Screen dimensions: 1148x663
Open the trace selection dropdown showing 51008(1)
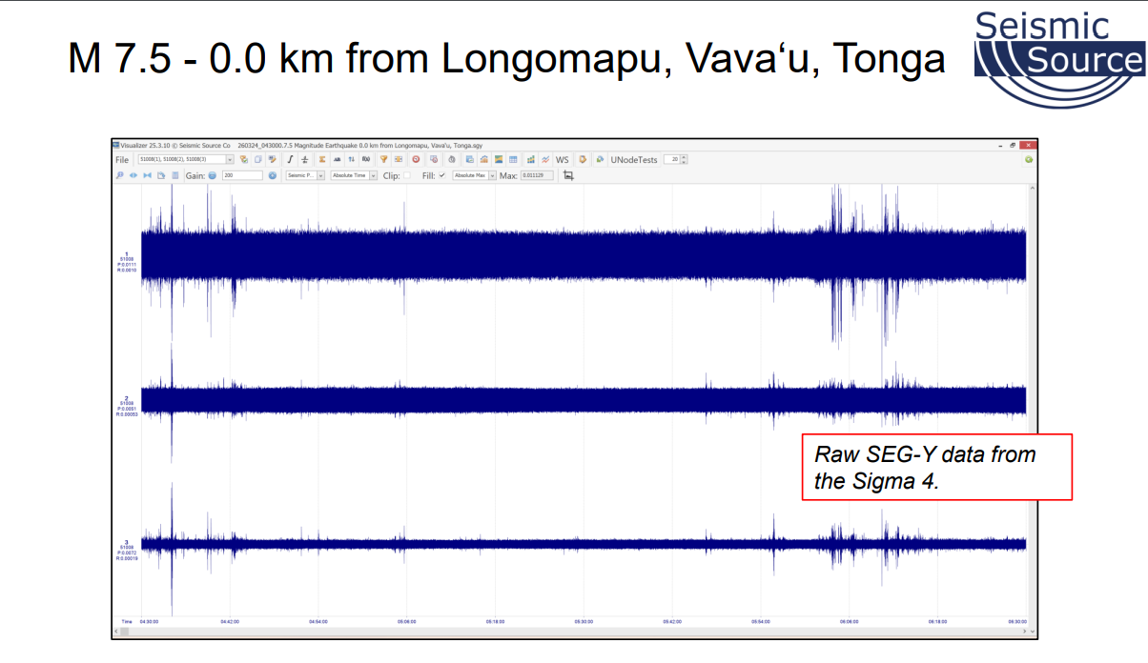[186, 159]
